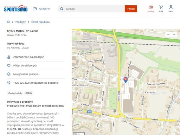Open the Kupóny coupons icon
This screenshot has height=135, width=180.
(151, 9)
